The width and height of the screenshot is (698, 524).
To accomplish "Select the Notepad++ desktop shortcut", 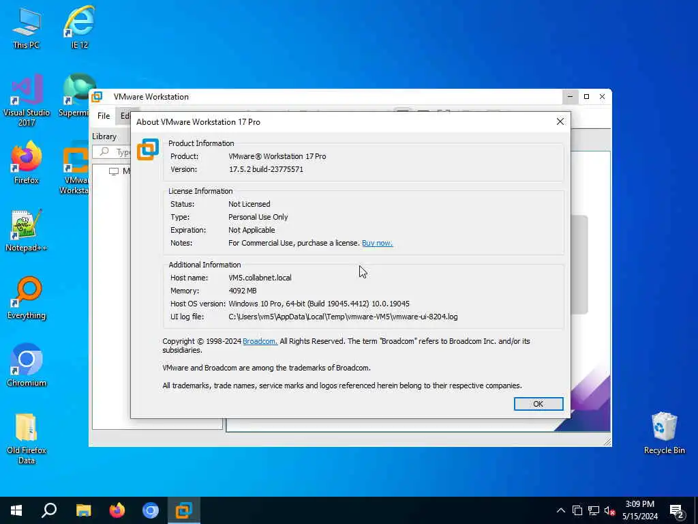I will point(27,231).
